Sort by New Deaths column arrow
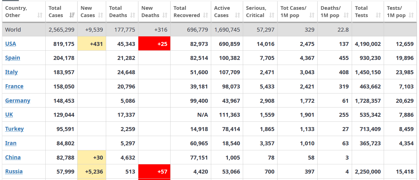The width and height of the screenshot is (419, 180). 165,15
